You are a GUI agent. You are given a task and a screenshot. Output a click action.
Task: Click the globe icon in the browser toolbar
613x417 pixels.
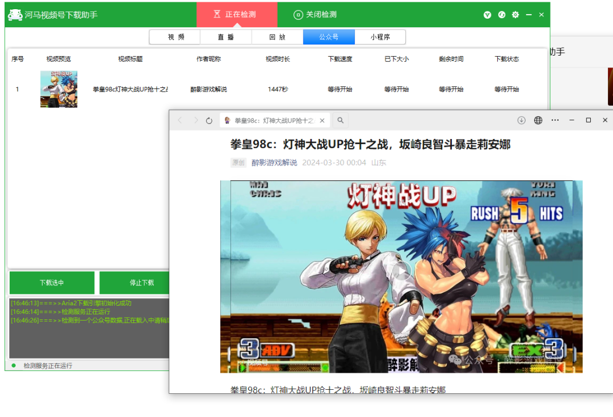click(538, 120)
